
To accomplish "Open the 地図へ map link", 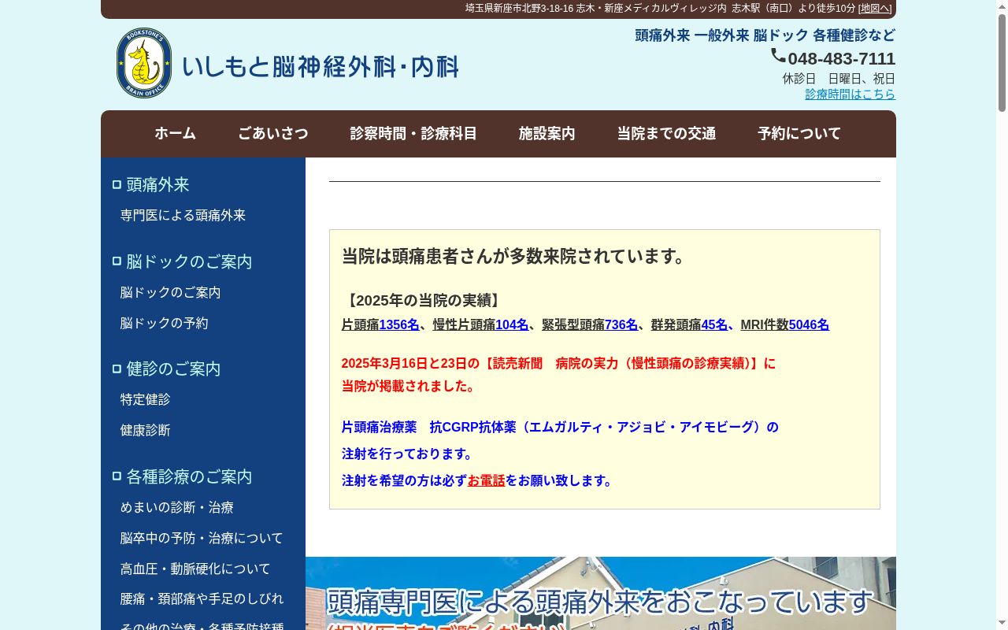I will [875, 9].
